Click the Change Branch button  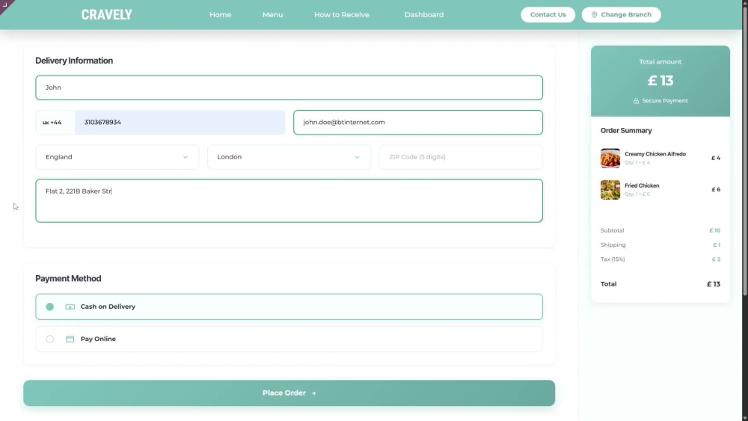pyautogui.click(x=621, y=15)
